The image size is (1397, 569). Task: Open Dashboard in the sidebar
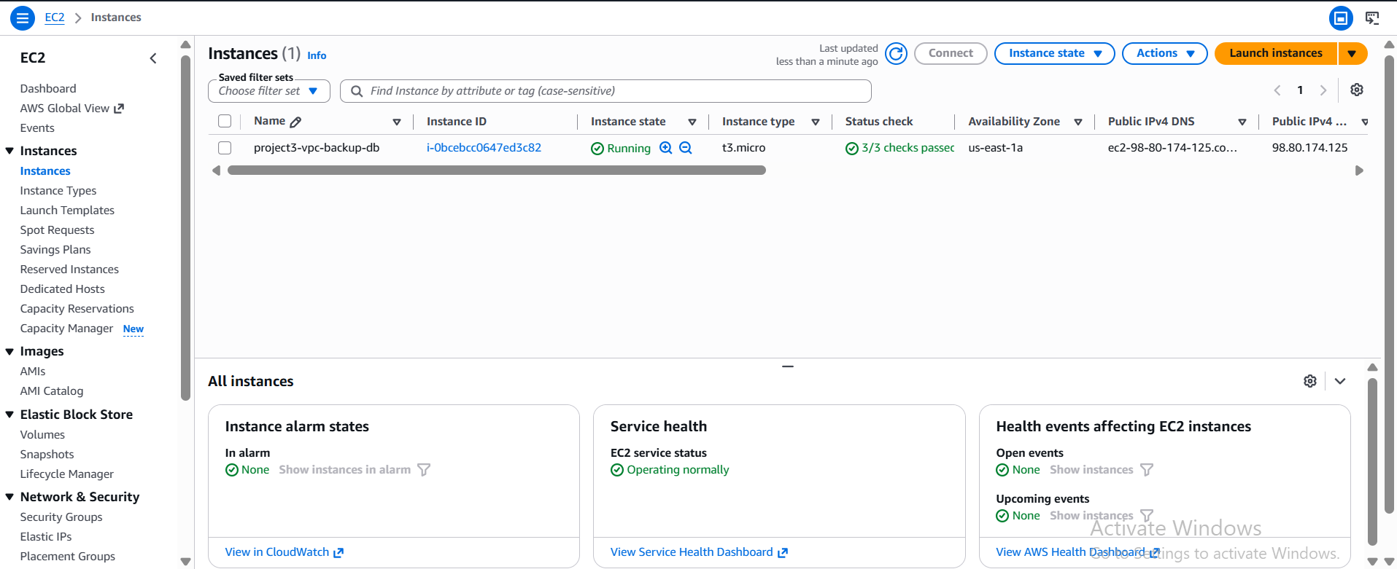[x=48, y=89]
